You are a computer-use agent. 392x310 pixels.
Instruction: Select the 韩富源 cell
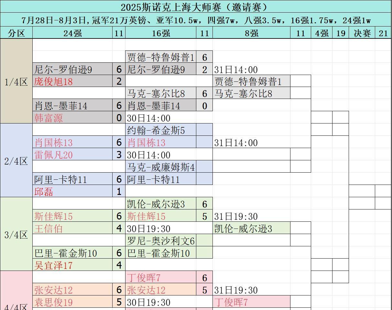(72, 117)
